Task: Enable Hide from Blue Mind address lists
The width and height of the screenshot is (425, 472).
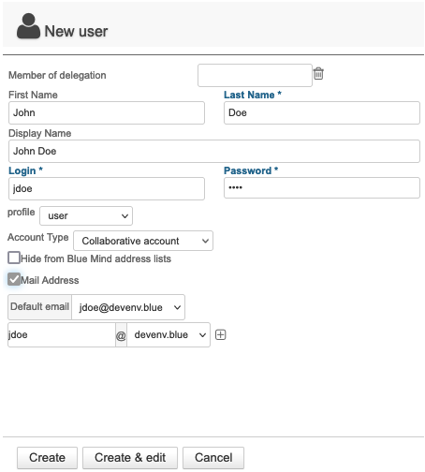Action: [x=14, y=258]
